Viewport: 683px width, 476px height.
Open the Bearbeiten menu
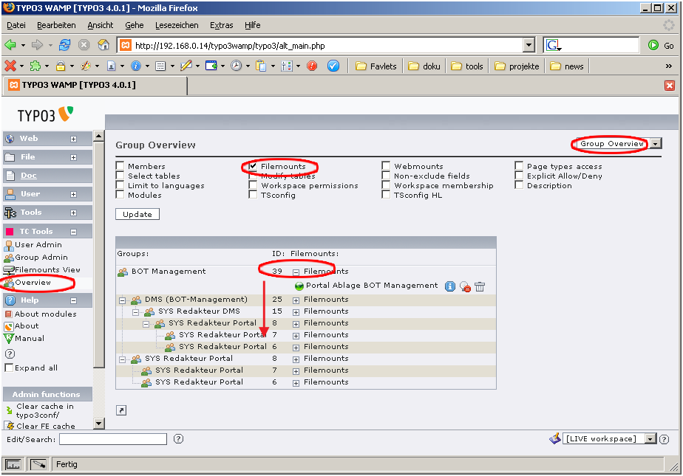[x=56, y=25]
